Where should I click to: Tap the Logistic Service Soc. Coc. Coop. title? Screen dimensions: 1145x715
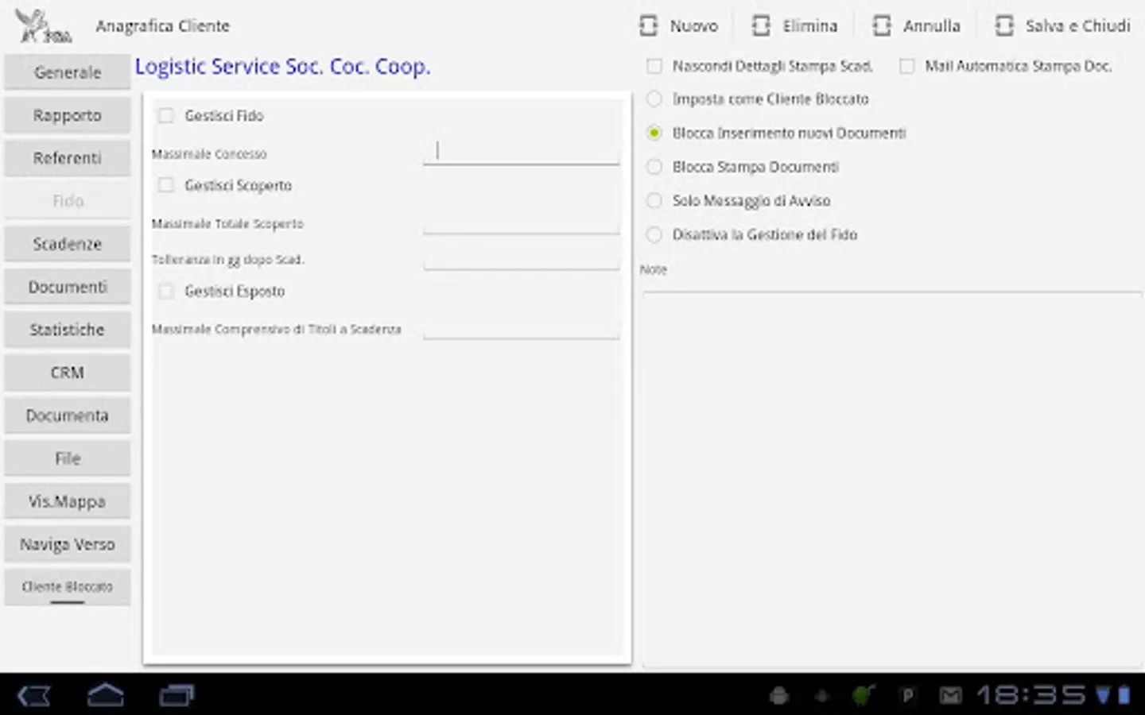tap(282, 67)
